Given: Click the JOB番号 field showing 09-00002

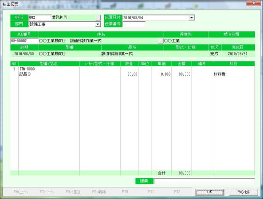Looking at the screenshot, I should coord(25,41).
